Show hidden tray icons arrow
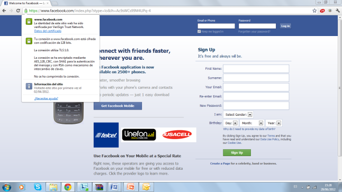This screenshot has width=342, height=192. click(302, 187)
